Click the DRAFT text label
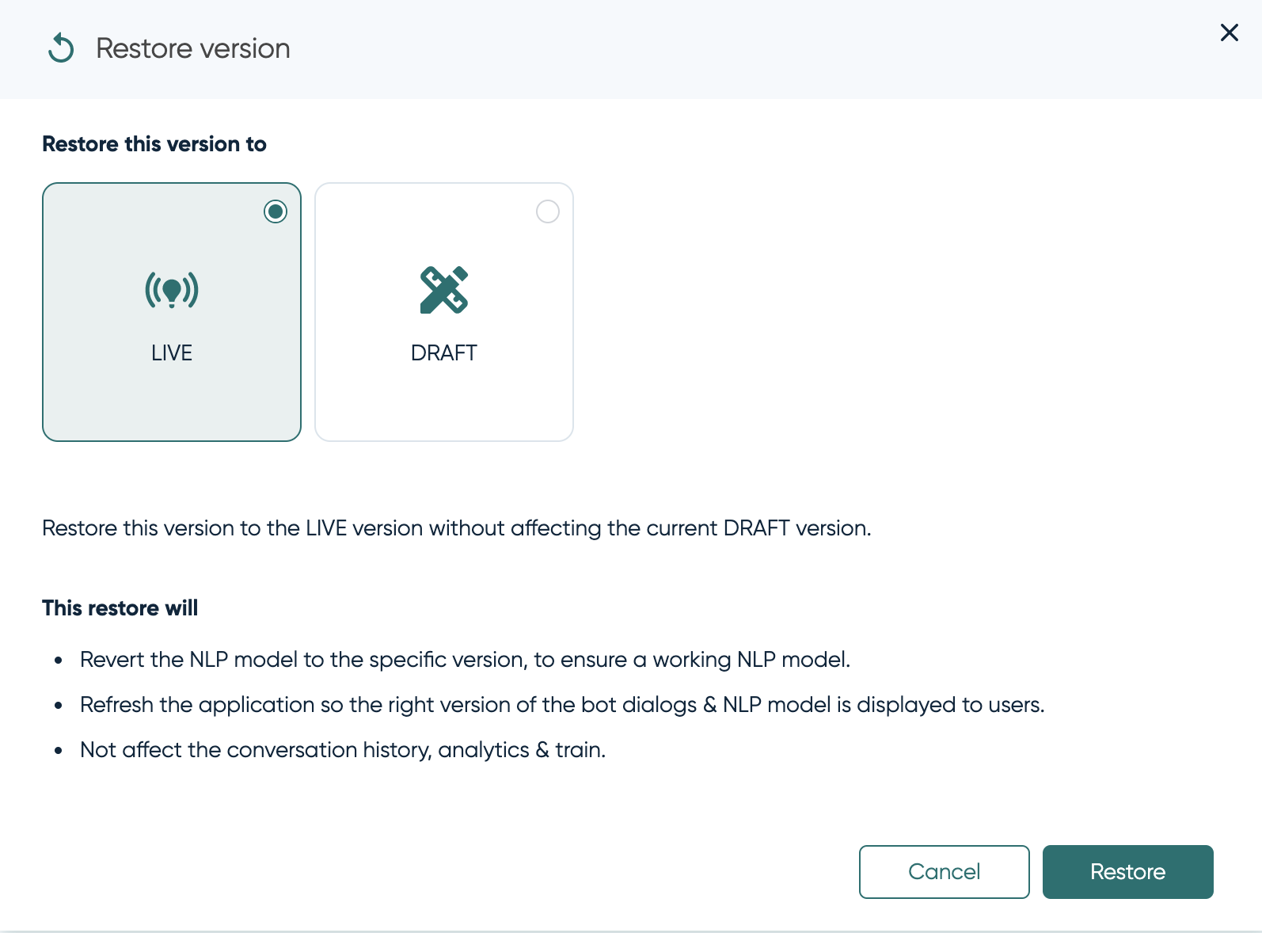 (x=443, y=352)
